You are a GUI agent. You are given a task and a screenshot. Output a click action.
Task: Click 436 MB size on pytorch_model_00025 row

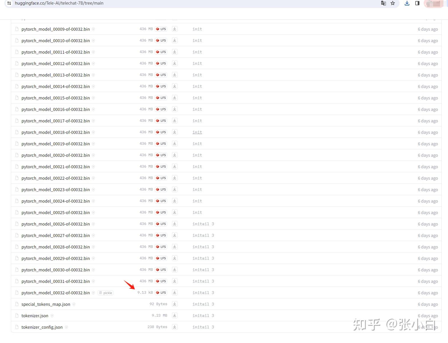click(x=146, y=212)
